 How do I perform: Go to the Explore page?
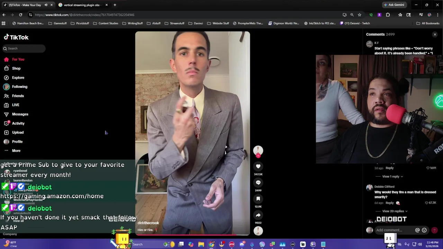click(14, 78)
